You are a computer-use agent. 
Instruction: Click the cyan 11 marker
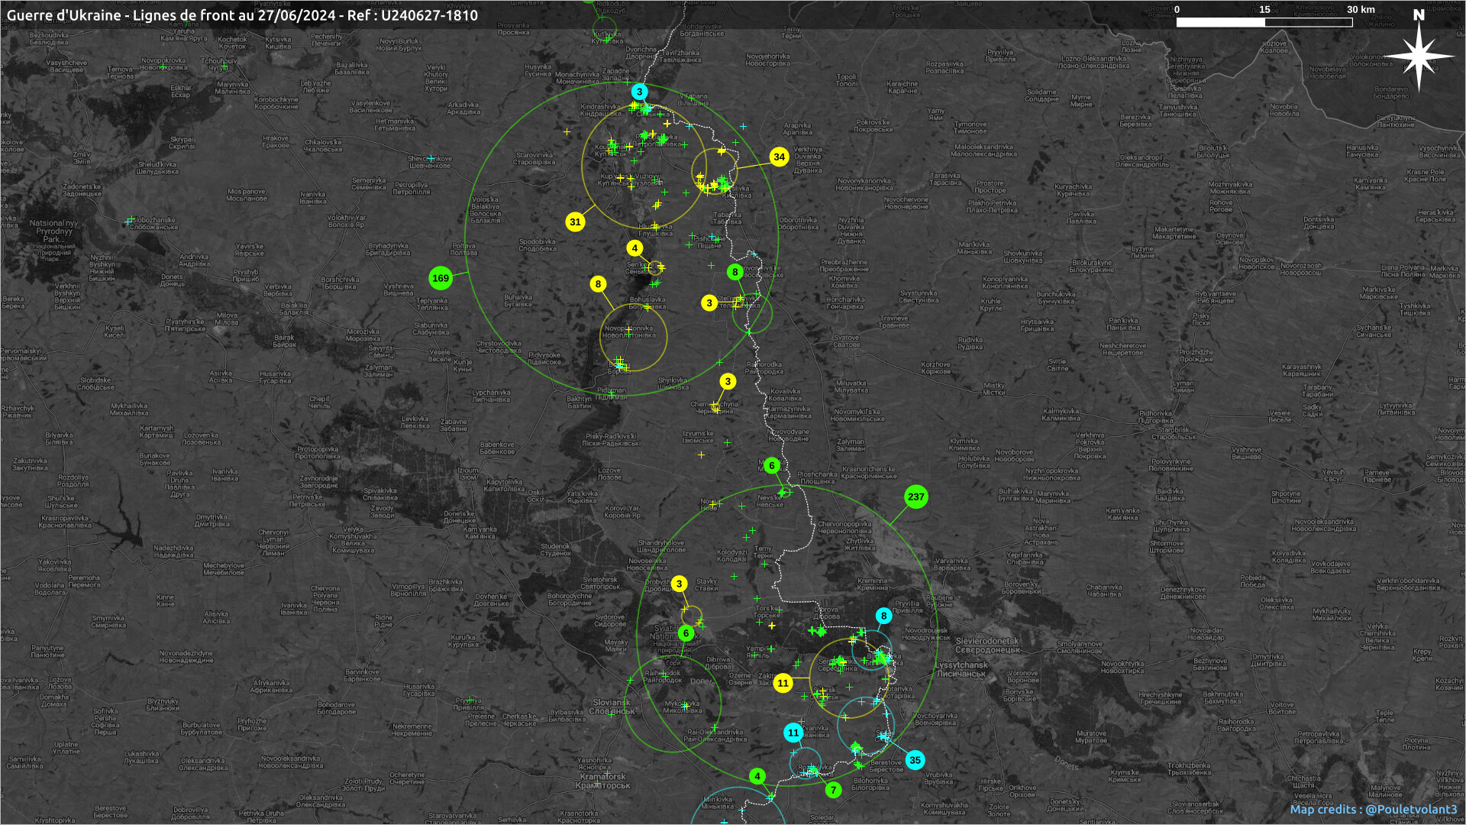pos(793,733)
